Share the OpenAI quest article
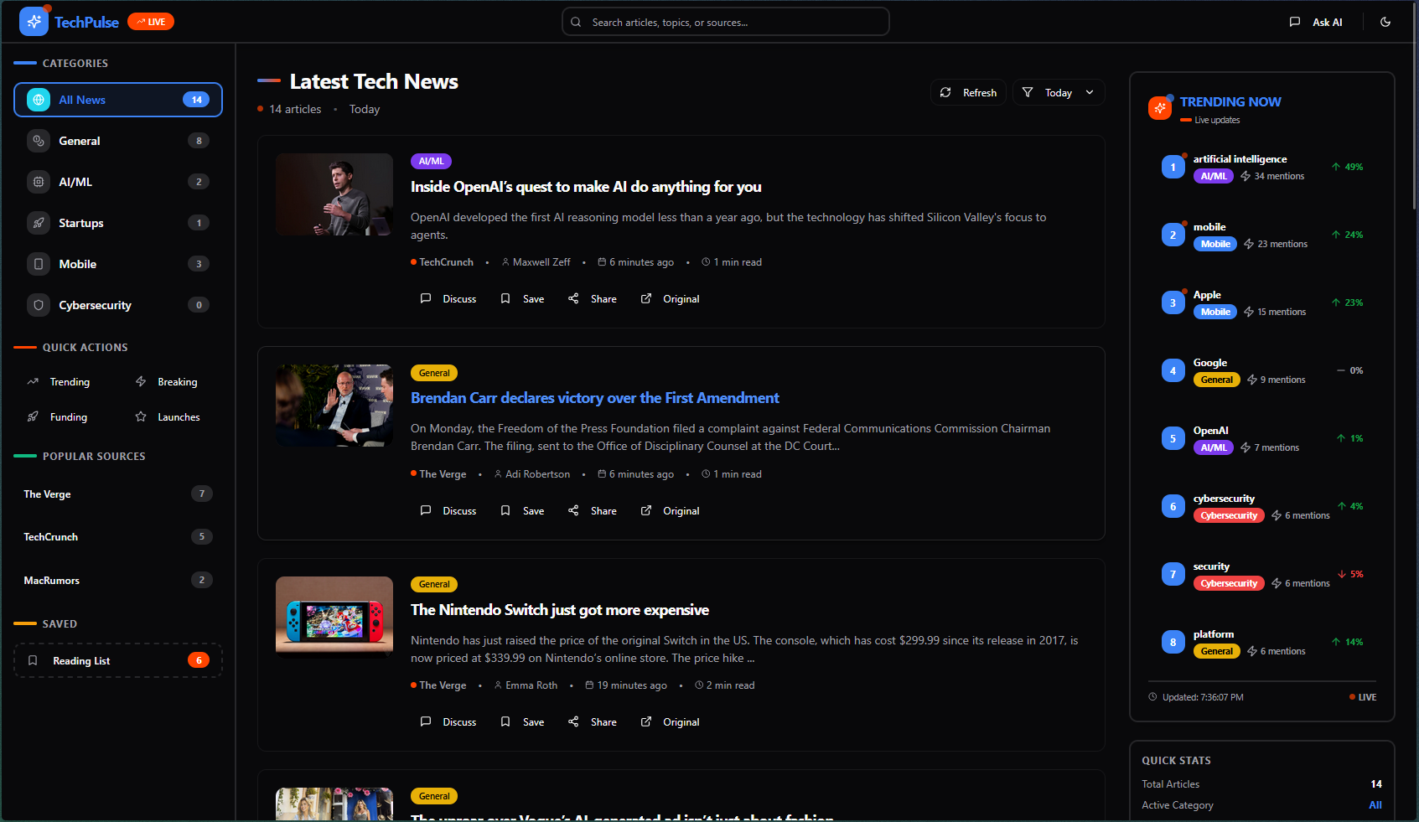Image resolution: width=1419 pixels, height=822 pixels. [x=593, y=299]
